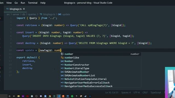
Task: Pick the NoSubstitutionTemplateLiteral suggestion
Action: pos(101,79)
